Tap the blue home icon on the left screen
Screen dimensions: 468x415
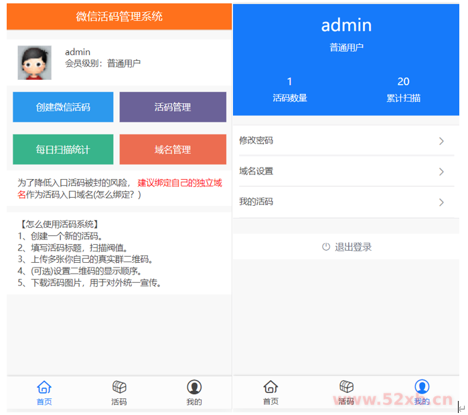[x=44, y=387]
